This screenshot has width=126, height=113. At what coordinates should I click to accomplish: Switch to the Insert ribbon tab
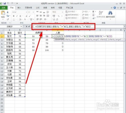19,8
